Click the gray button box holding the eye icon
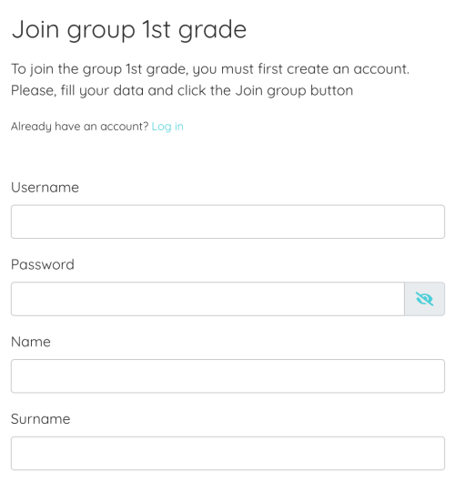Viewport: 455px width, 483px height. tap(425, 299)
